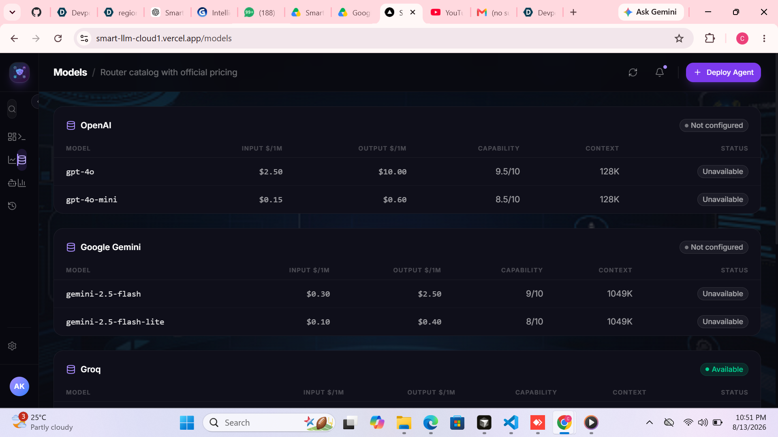Switch to the Intelli browser tab
This screenshot has width=778, height=437.
click(214, 13)
